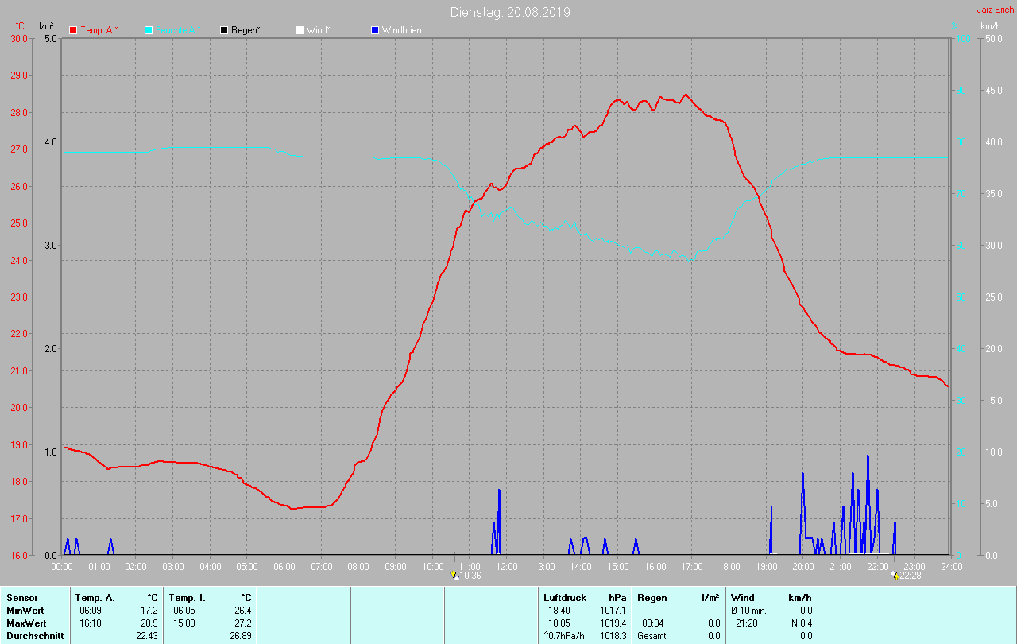Click the blue Windböen legend square
Image resolution: width=1017 pixels, height=644 pixels.
tap(375, 30)
